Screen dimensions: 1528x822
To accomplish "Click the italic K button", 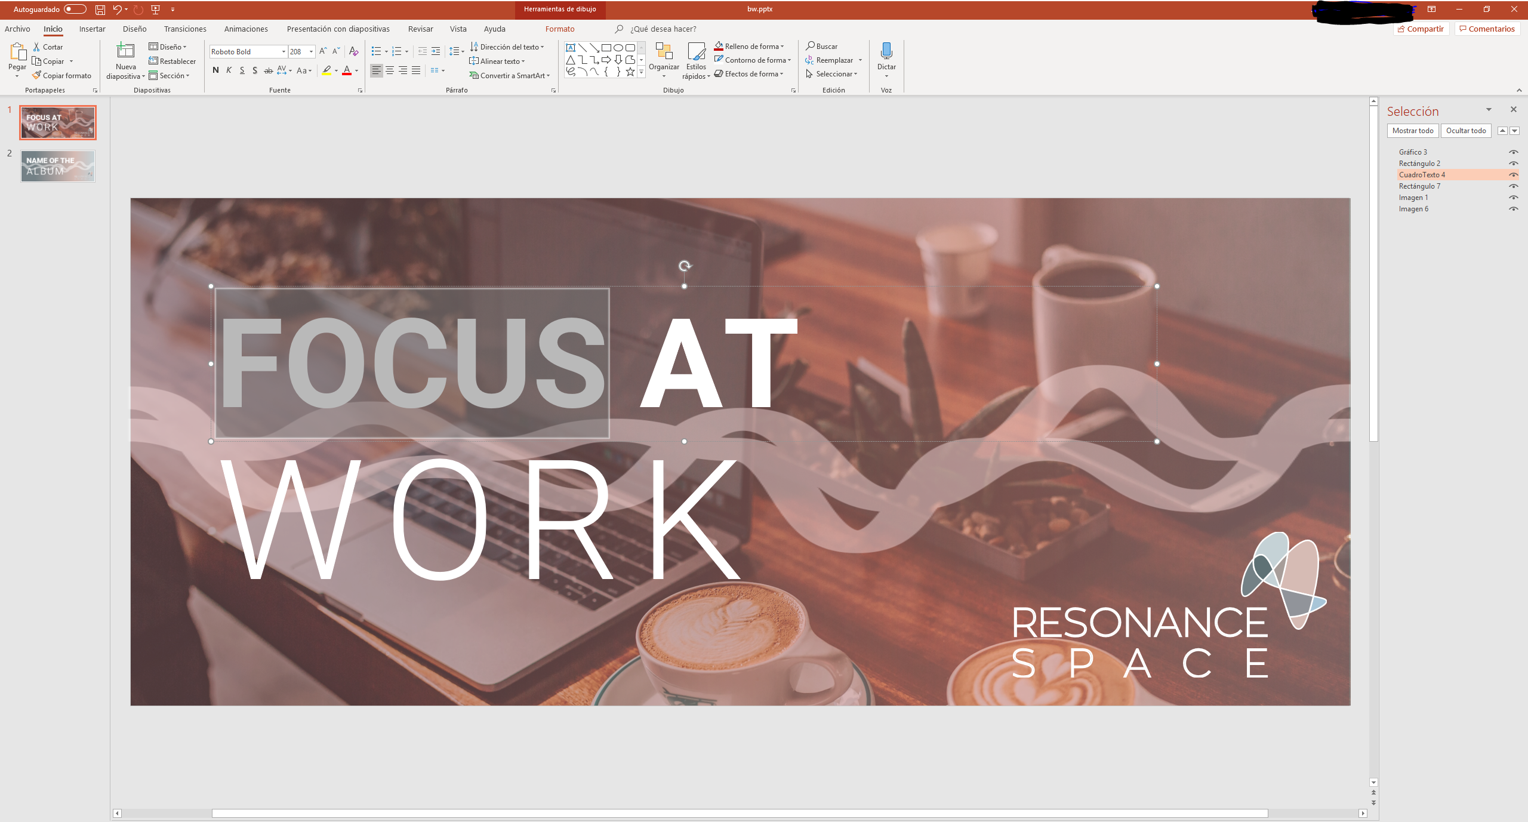I will click(229, 70).
